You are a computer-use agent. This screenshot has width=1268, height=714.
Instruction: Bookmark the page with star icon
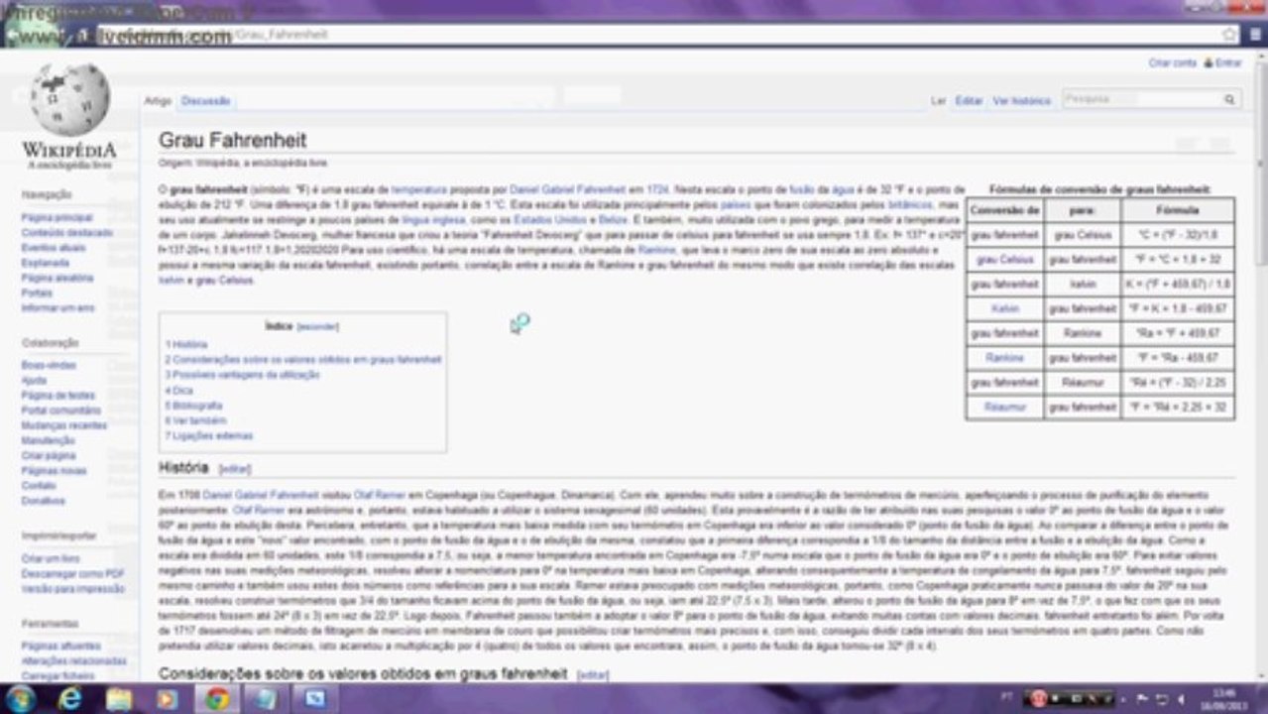pyautogui.click(x=1229, y=35)
